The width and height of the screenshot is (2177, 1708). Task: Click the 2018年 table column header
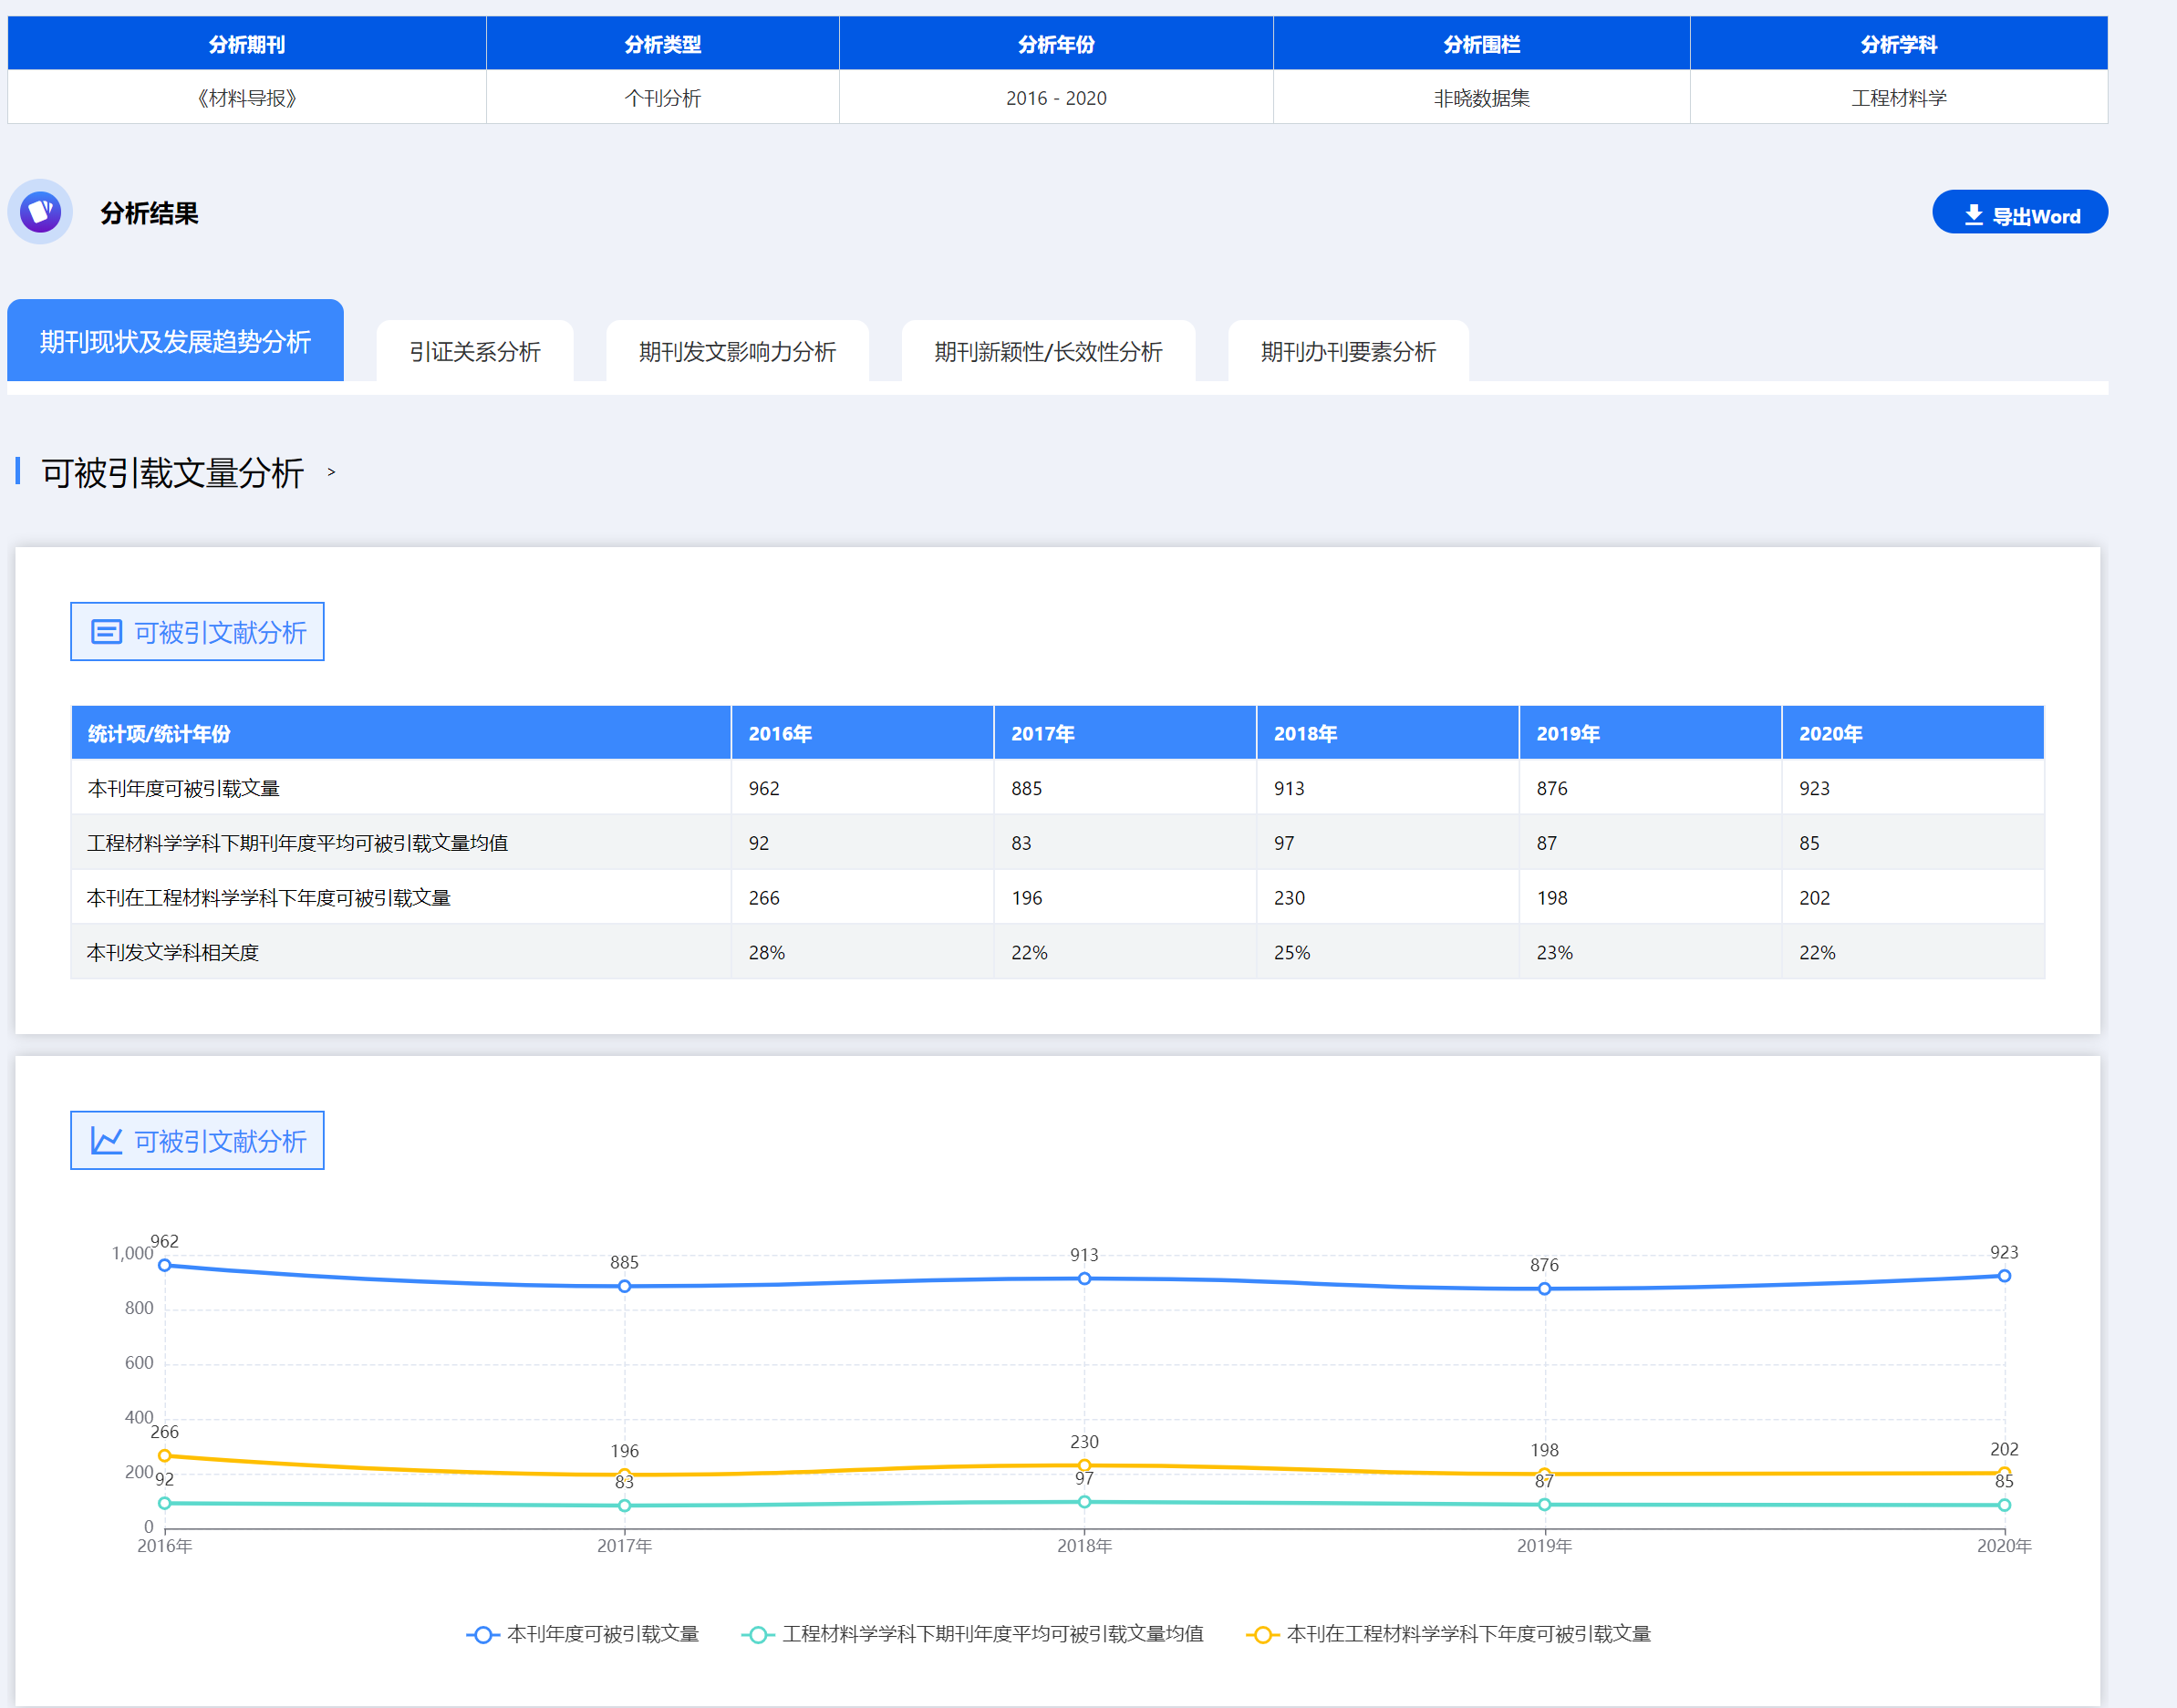[1387, 733]
